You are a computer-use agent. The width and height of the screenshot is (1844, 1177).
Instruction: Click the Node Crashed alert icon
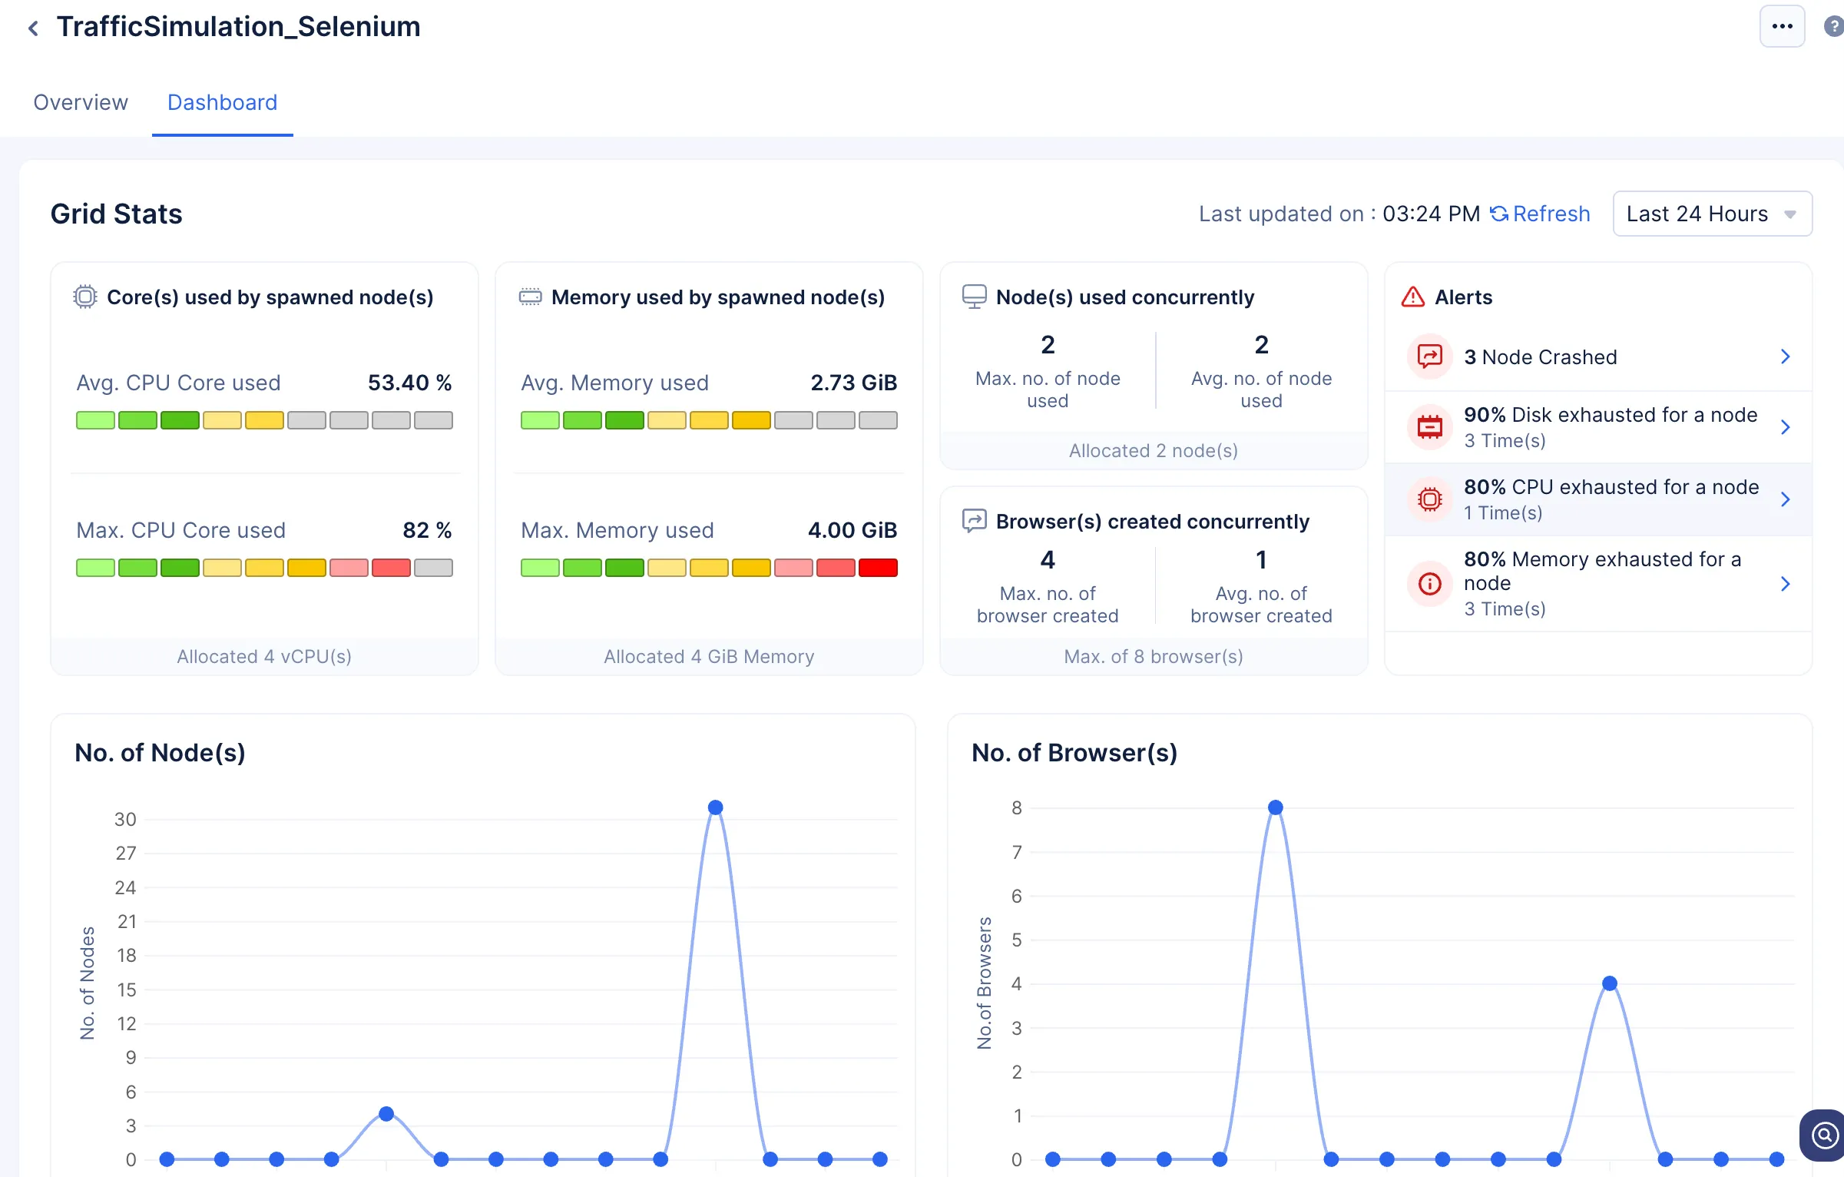(1429, 356)
